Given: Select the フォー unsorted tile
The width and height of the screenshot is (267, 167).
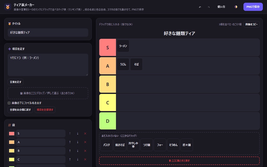Looking at the screenshot, I should click(x=160, y=145).
